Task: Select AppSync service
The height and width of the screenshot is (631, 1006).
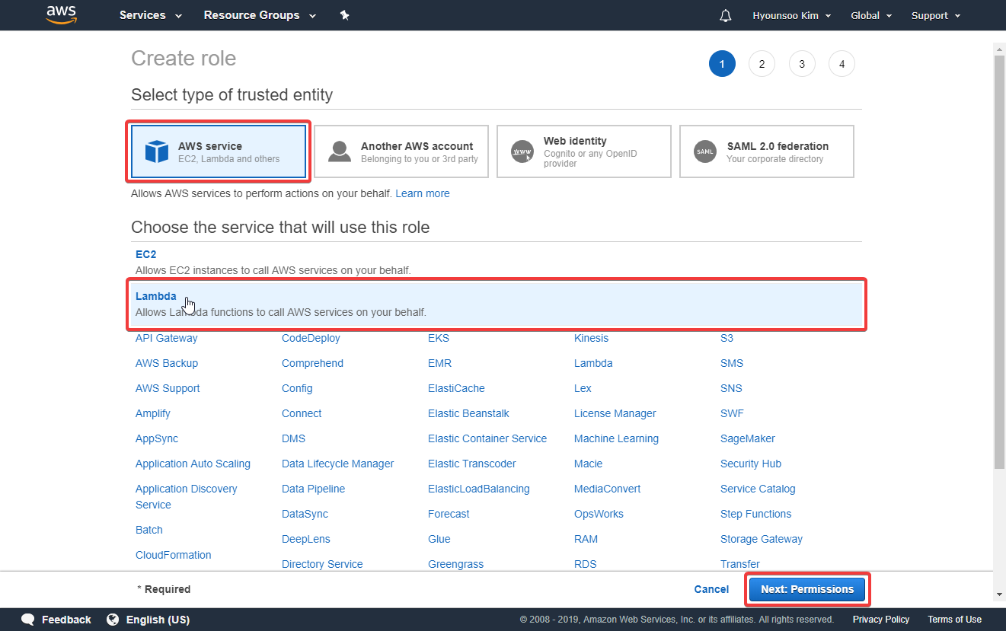Action: click(x=157, y=438)
